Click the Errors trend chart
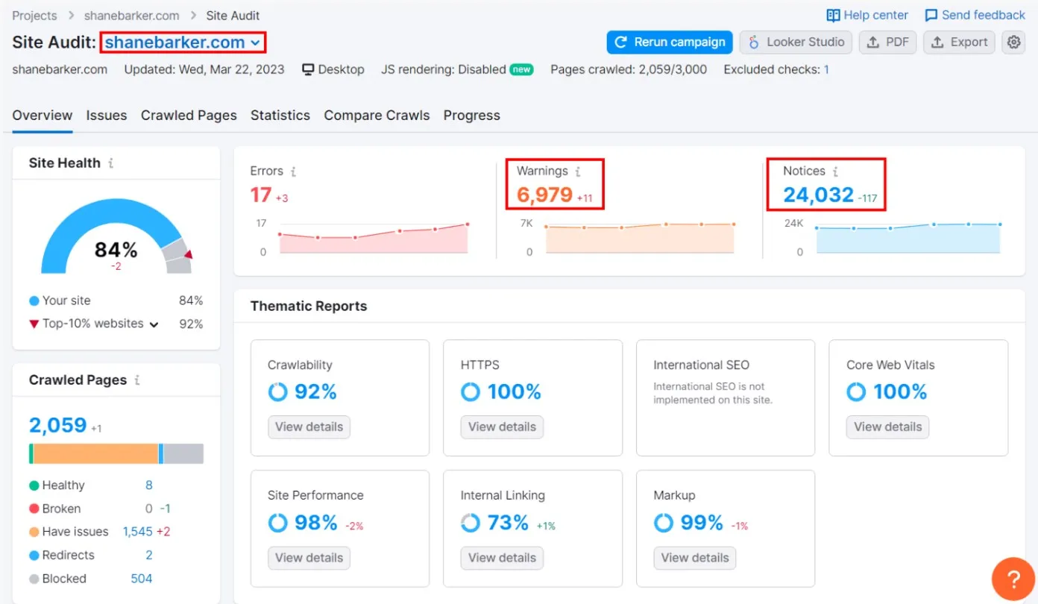The image size is (1038, 604). (x=373, y=239)
